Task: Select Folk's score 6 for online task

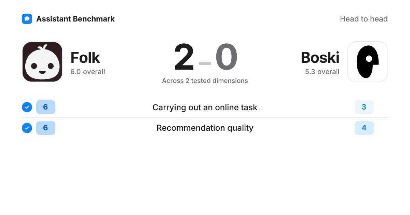Action: 46,107
